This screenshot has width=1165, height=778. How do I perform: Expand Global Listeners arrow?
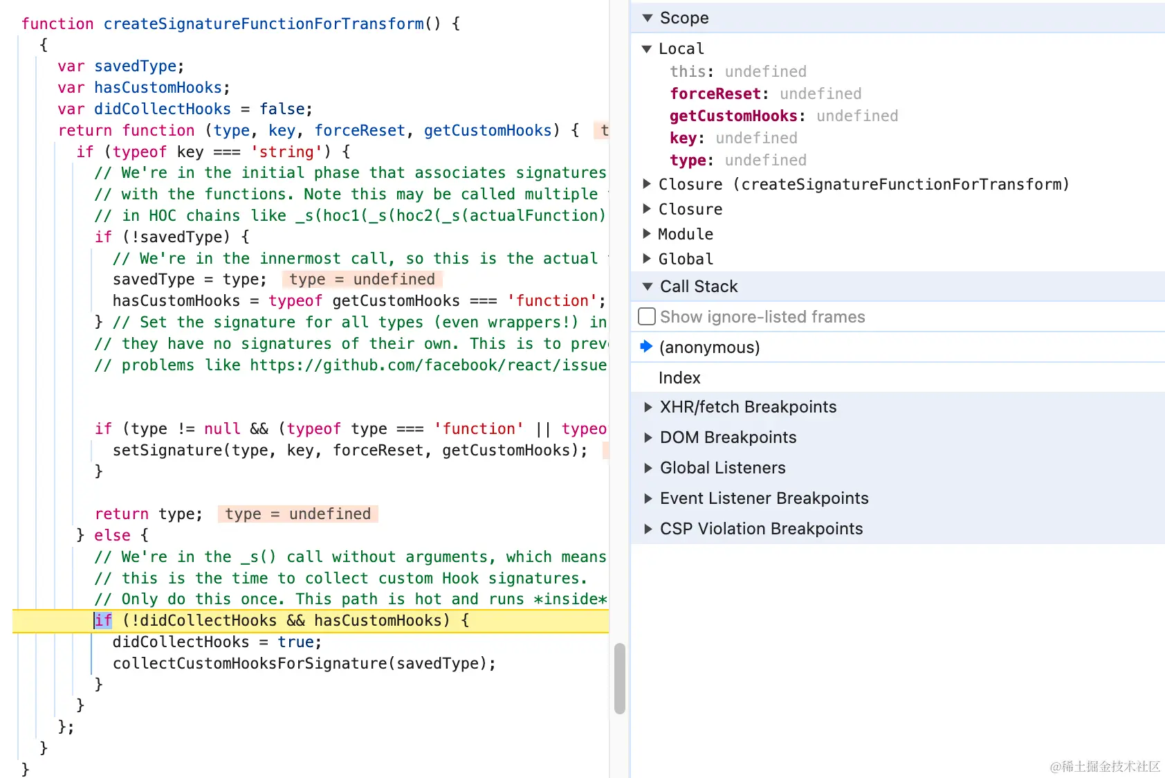648,468
